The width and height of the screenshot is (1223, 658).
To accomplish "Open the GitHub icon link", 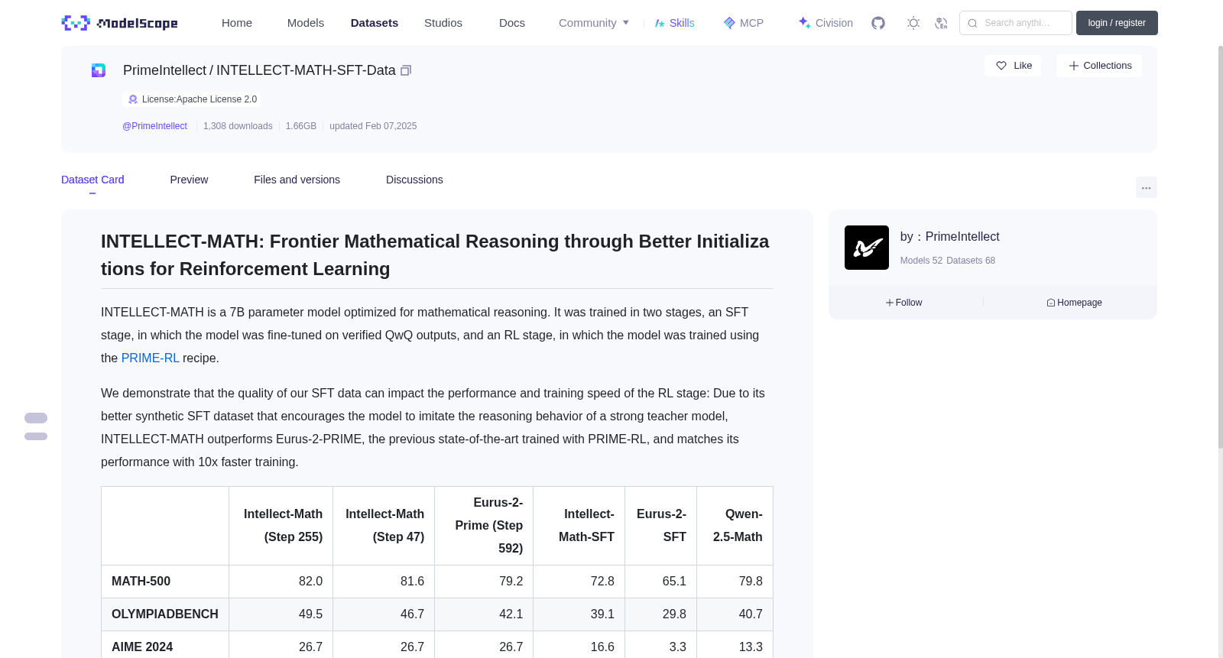I will click(x=878, y=23).
